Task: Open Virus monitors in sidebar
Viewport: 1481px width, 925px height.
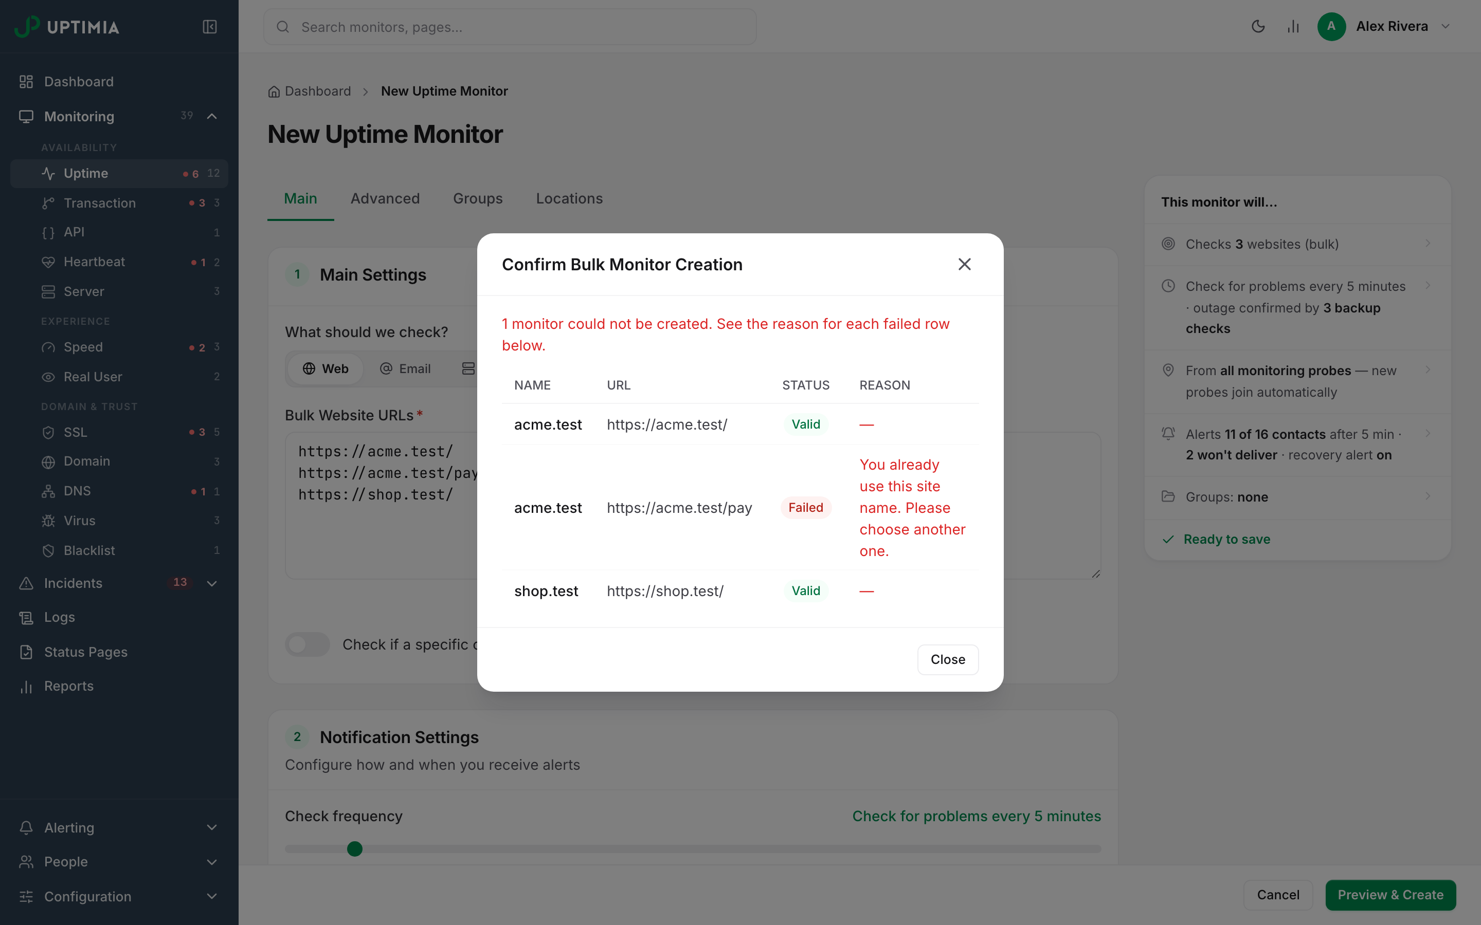Action: (x=119, y=521)
